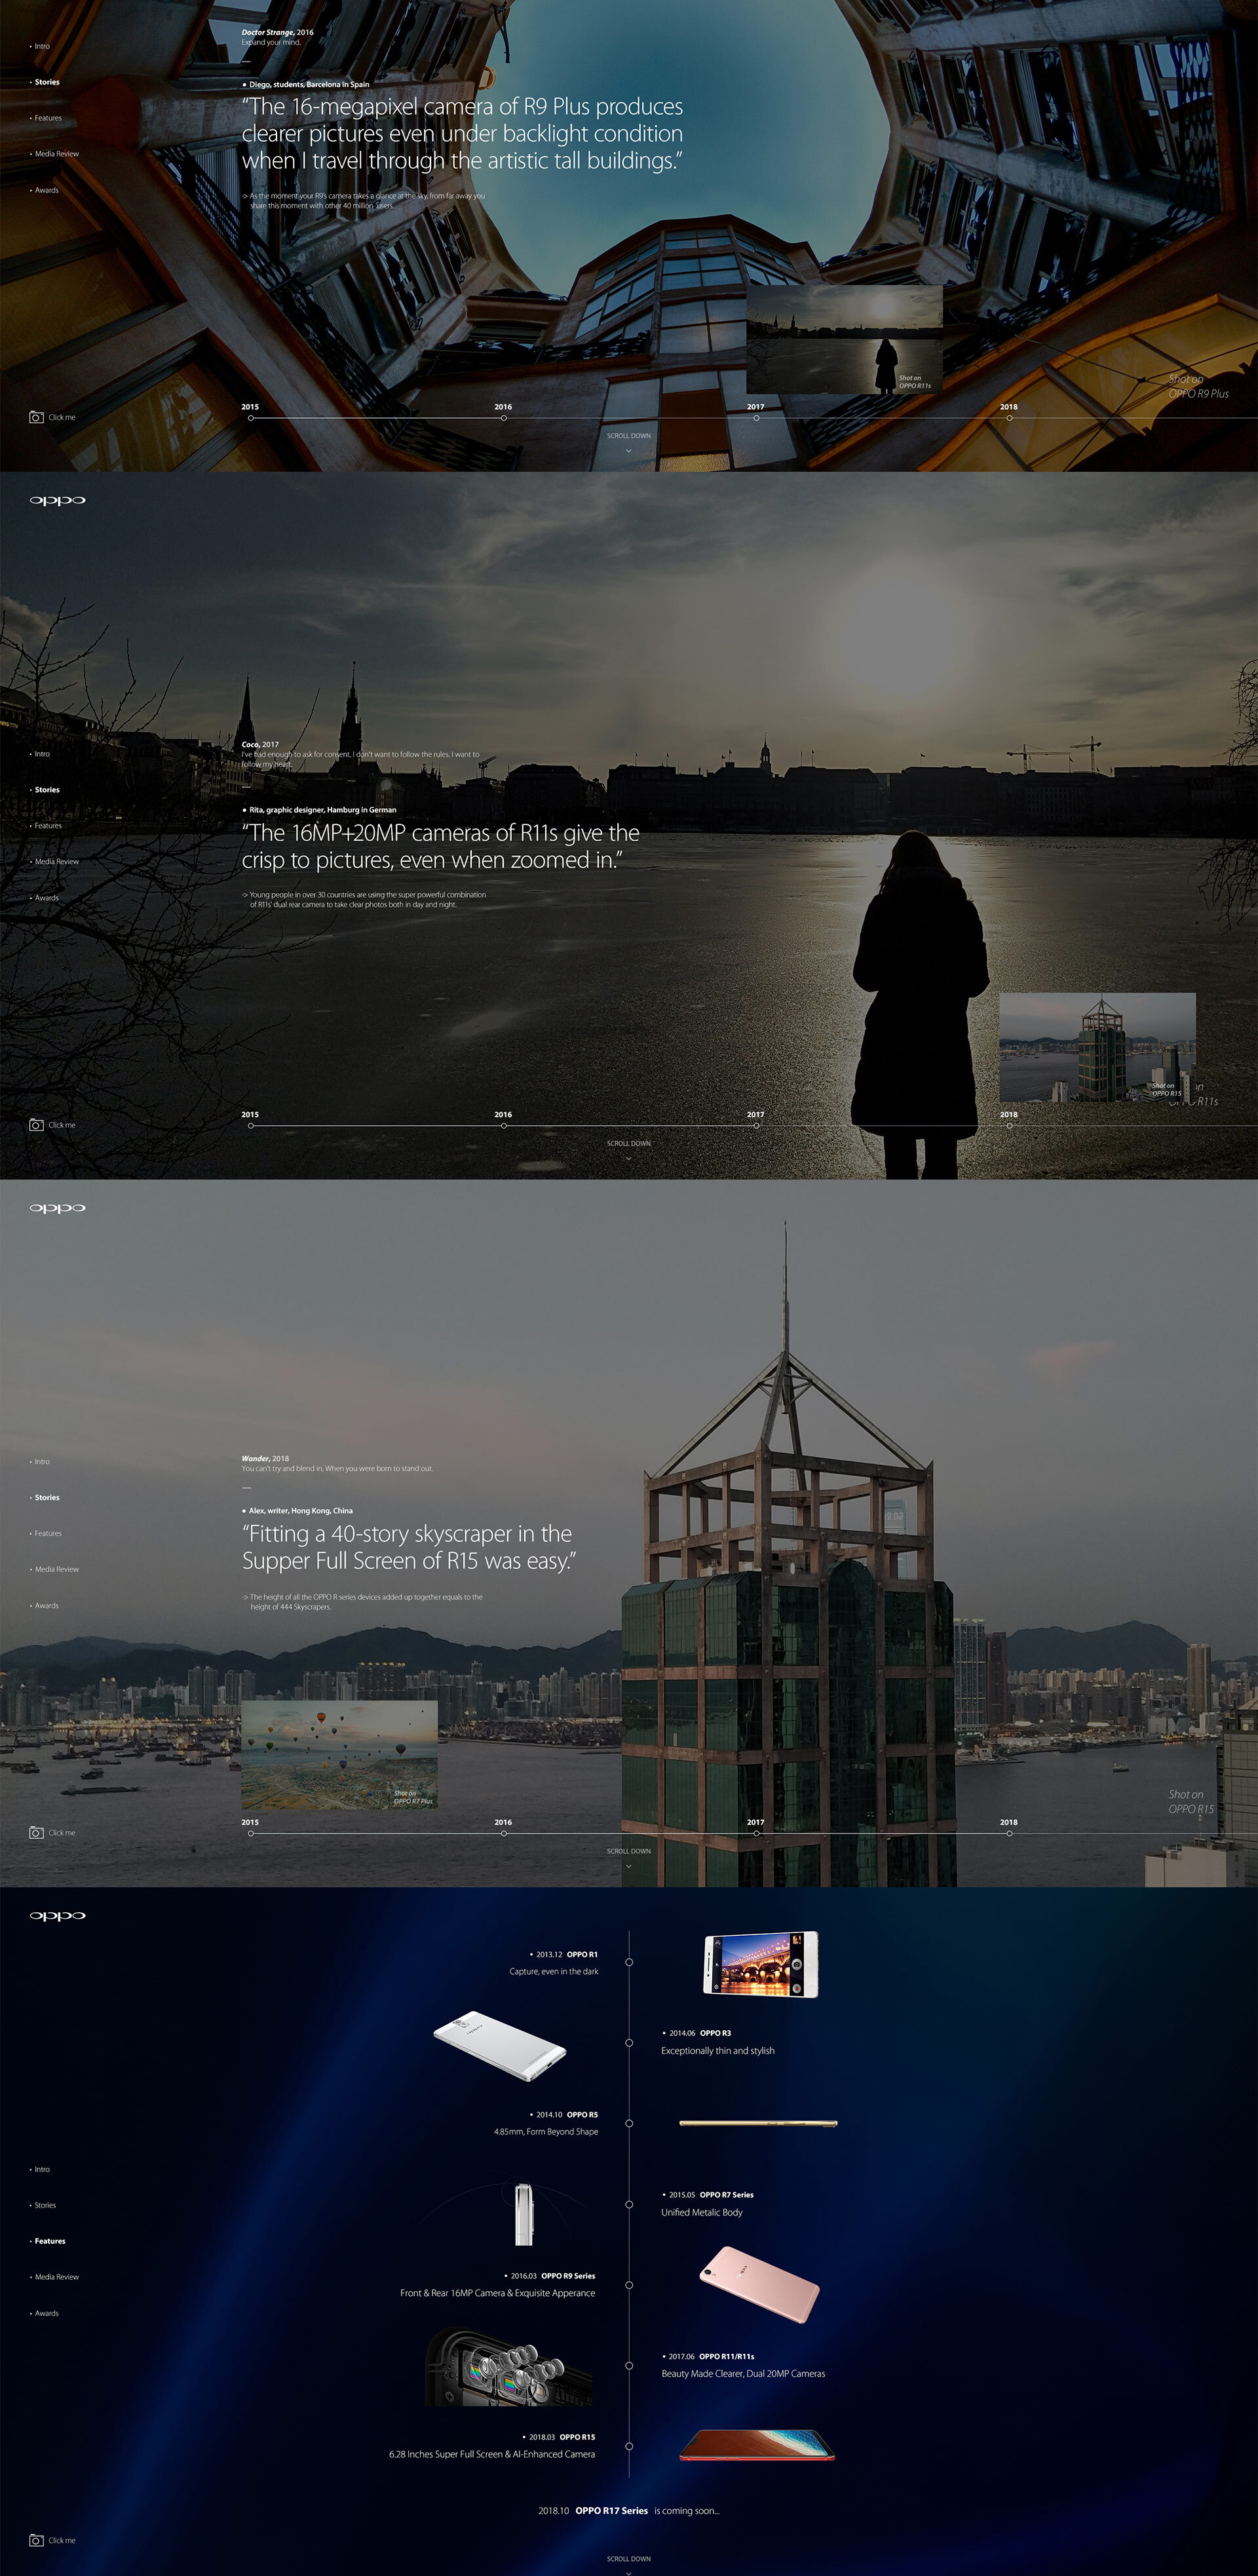Click the 2016 timeline marker in the Coco section
Viewport: 1258px width, 2576px height.
click(x=503, y=1126)
